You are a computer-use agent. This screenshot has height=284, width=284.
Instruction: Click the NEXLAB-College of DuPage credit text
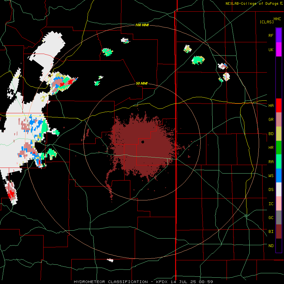pyautogui.click(x=252, y=3)
